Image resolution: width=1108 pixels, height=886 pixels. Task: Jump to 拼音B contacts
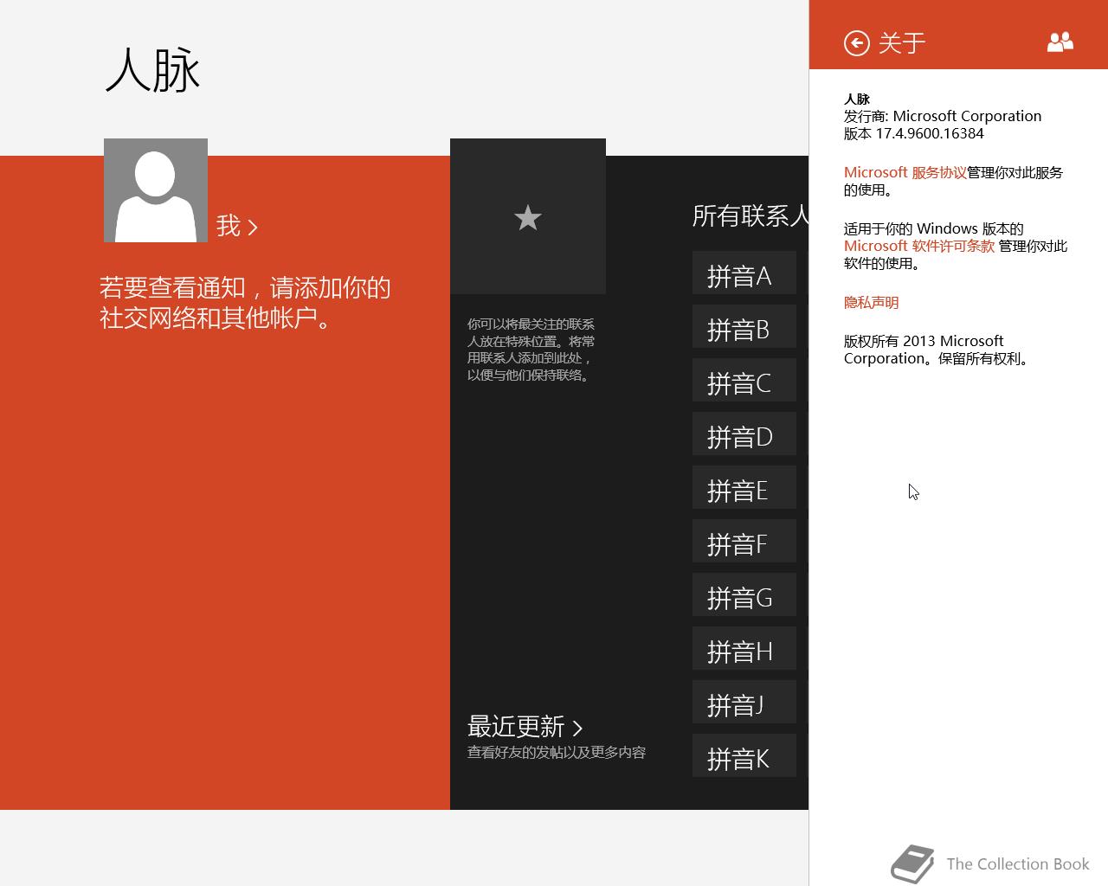744,326
